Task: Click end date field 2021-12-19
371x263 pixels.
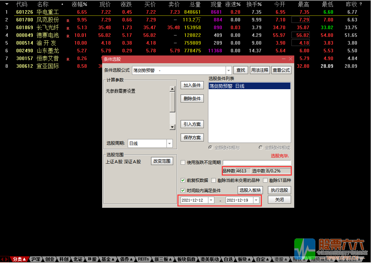Action: pyautogui.click(x=239, y=200)
